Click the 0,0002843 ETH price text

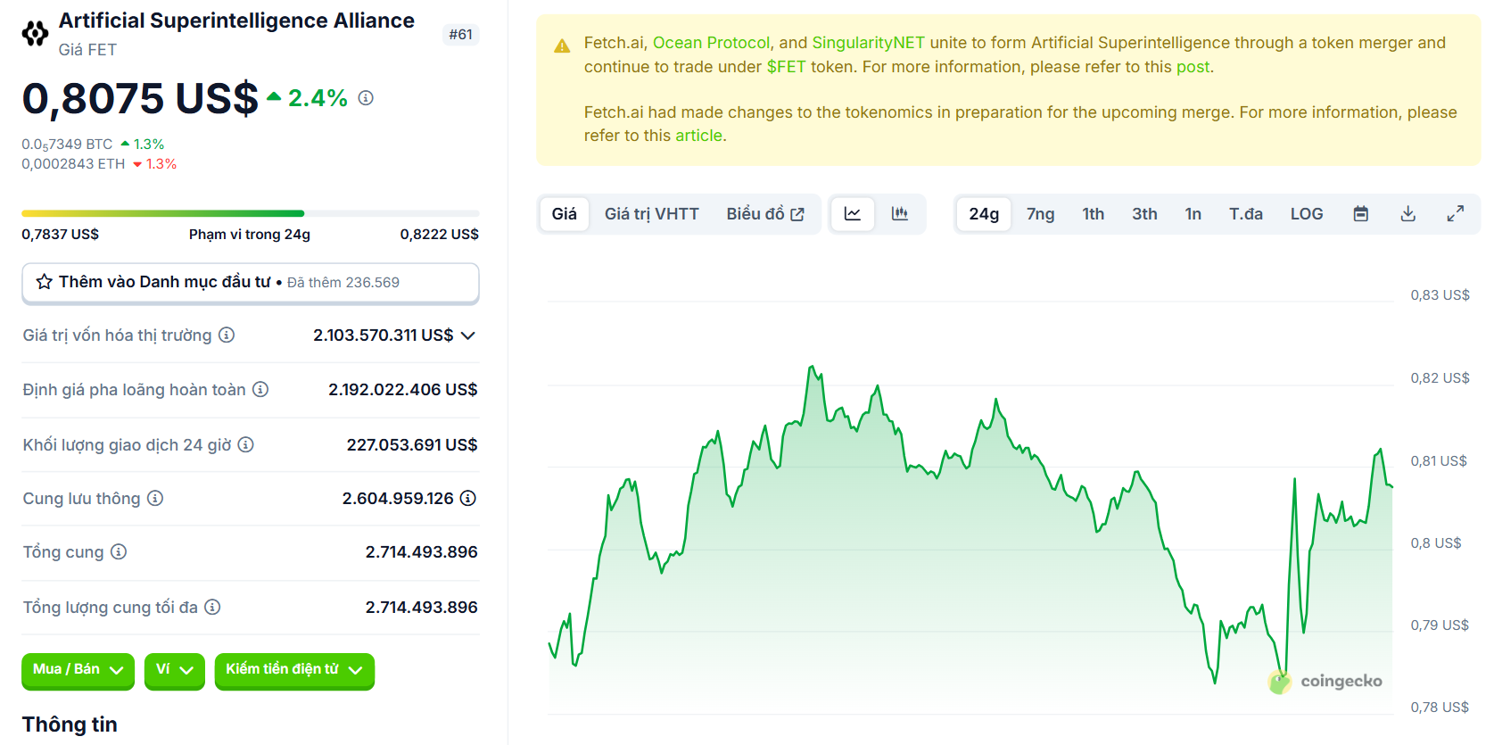point(73,164)
